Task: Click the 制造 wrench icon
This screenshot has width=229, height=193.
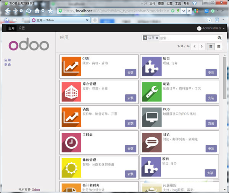Action: point(152,92)
